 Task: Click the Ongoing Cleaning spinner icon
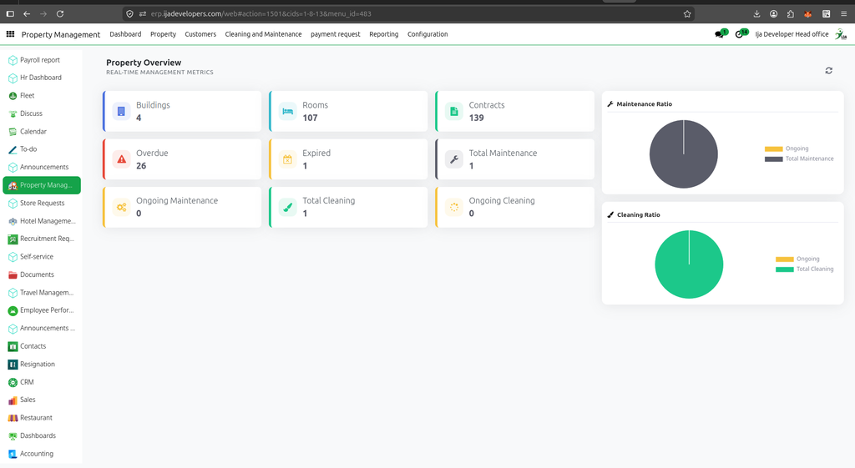tap(453, 207)
